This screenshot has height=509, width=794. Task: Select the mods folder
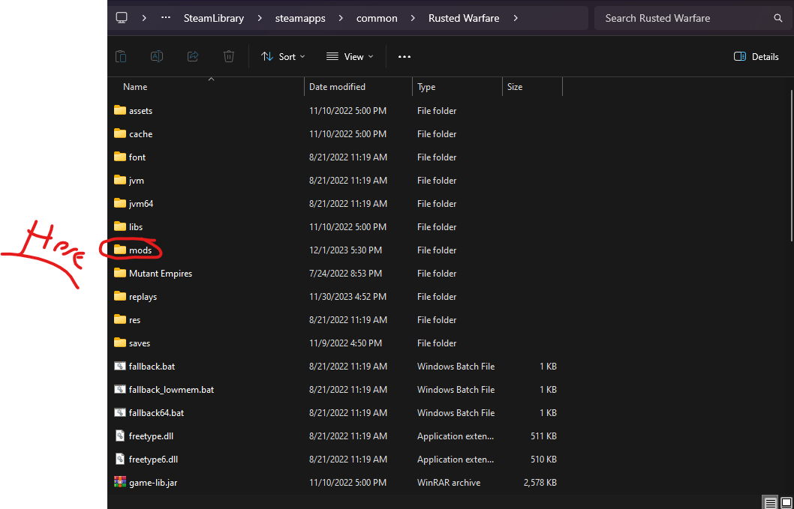coord(140,250)
